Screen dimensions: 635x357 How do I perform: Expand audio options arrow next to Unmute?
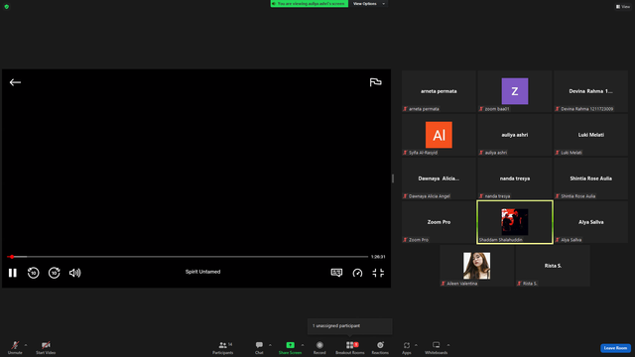(x=26, y=345)
